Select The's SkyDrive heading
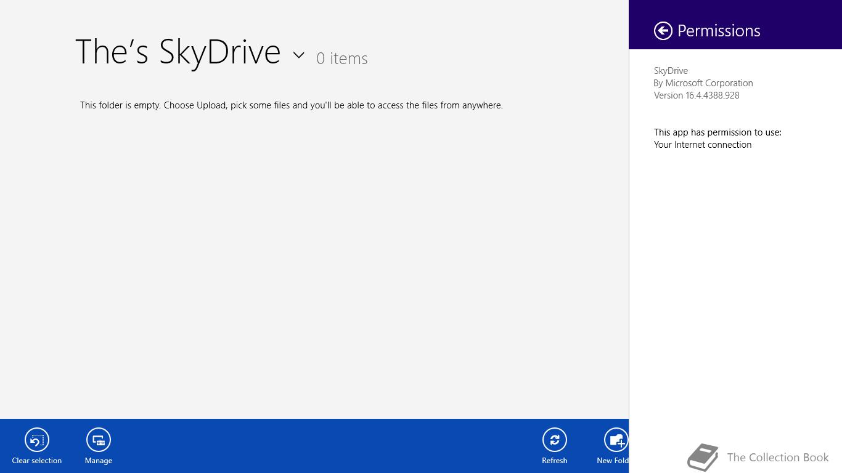 point(178,52)
